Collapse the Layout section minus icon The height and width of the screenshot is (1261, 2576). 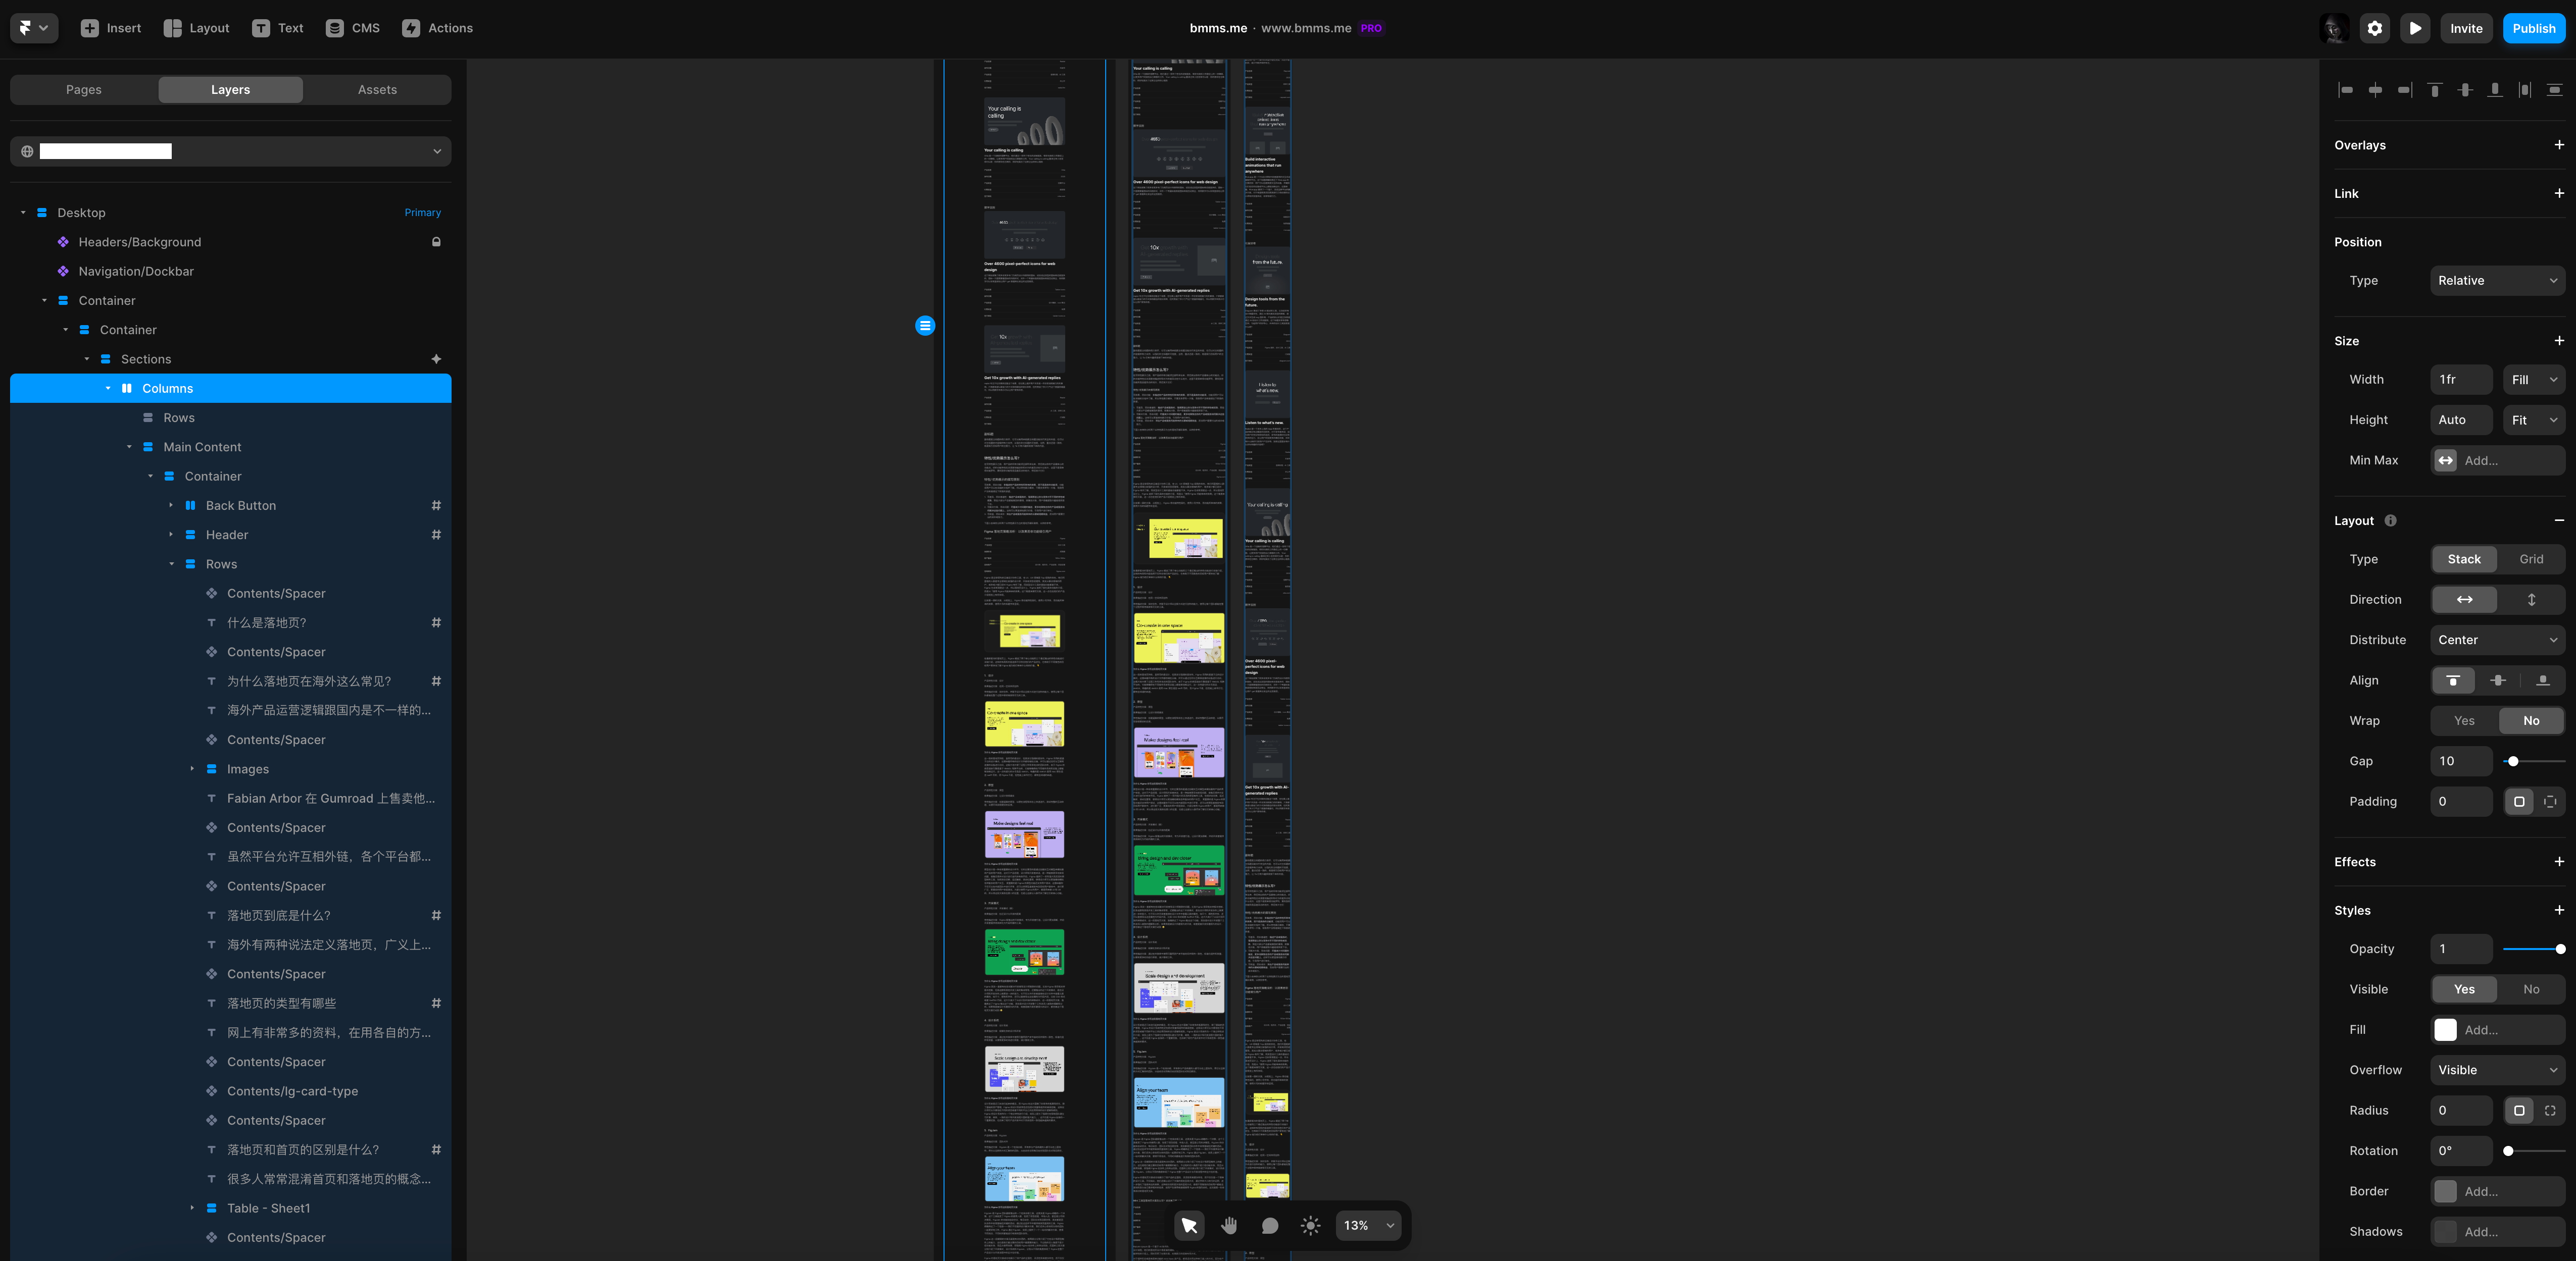point(2559,520)
